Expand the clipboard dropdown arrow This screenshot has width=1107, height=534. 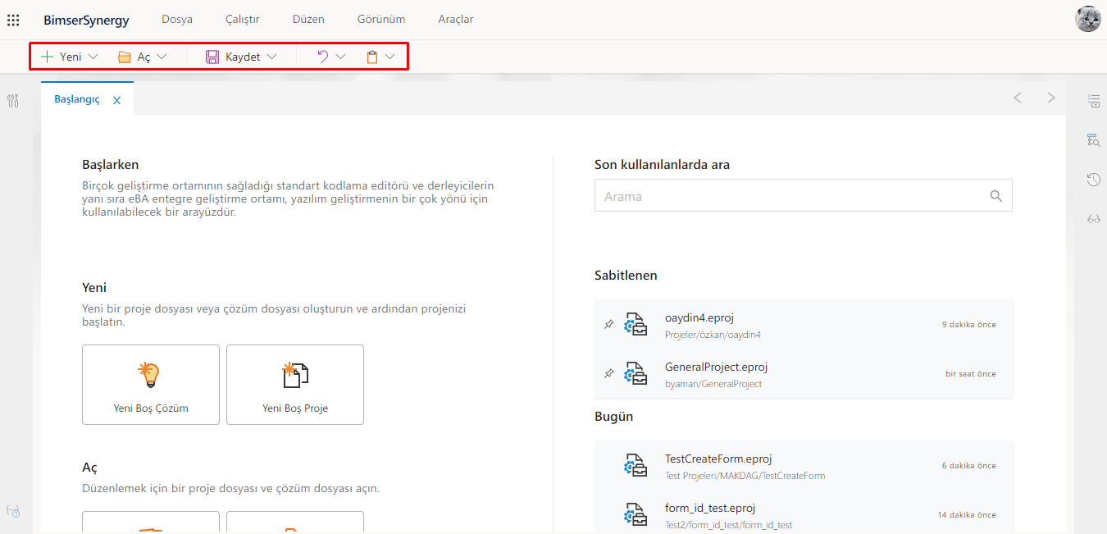click(x=389, y=57)
